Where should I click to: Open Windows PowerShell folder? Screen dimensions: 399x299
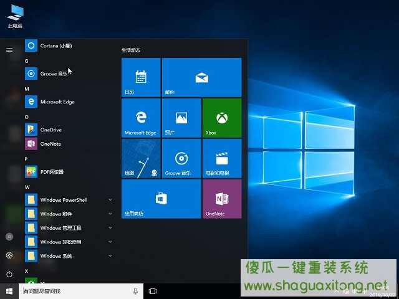click(69, 200)
